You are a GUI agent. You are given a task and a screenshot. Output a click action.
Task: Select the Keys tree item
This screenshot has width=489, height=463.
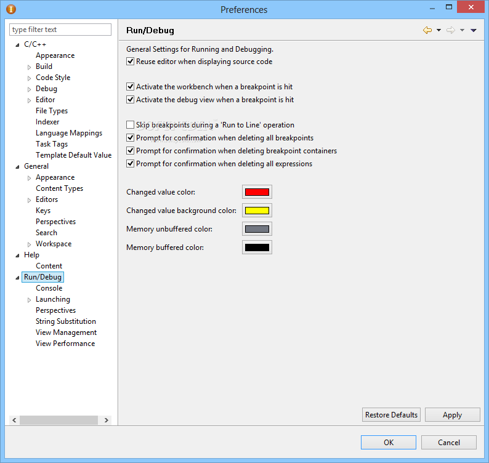(43, 211)
